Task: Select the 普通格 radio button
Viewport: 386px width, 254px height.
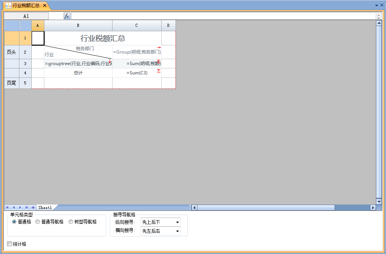Action: (15, 222)
